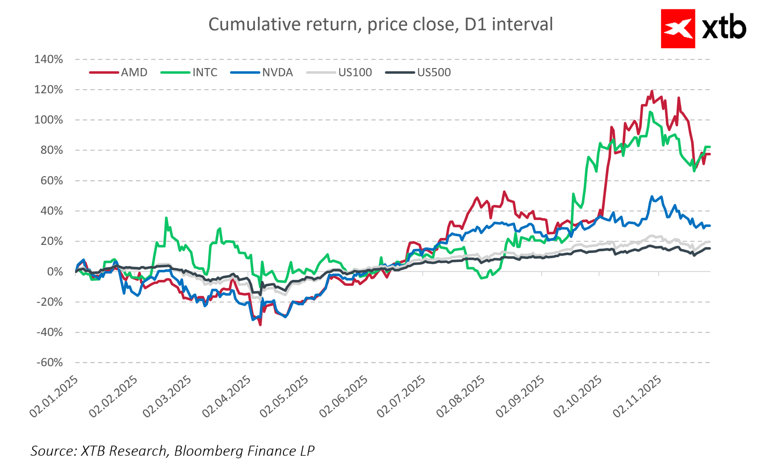Select the US500 legend label
This screenshot has height=472, width=762.
[434, 72]
